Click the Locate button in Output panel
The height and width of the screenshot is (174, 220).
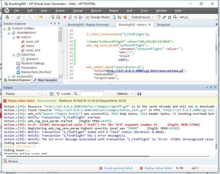(x=64, y=94)
